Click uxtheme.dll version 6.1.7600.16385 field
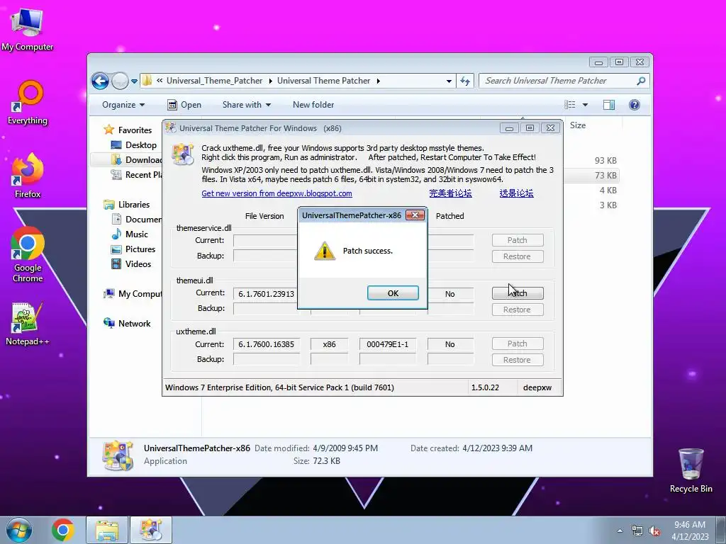Screen dimensions: 726x544 (x=267, y=344)
